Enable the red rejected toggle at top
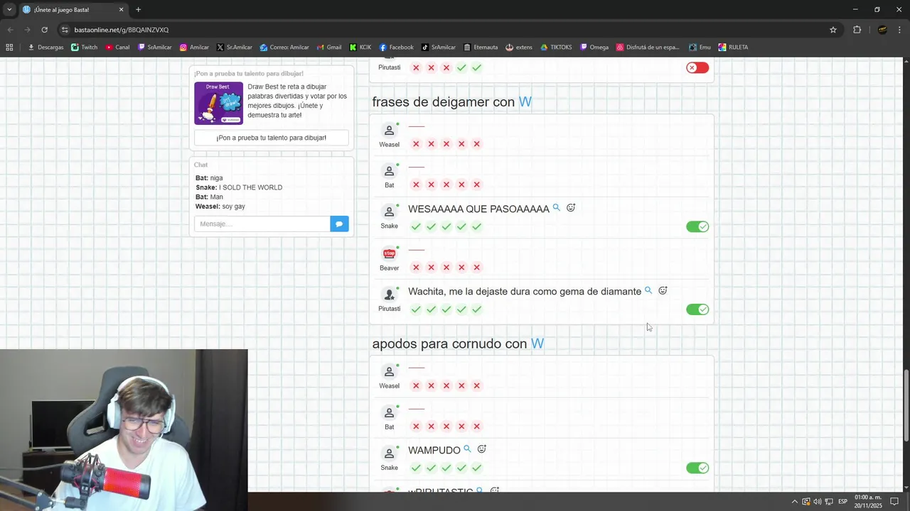 [697, 67]
